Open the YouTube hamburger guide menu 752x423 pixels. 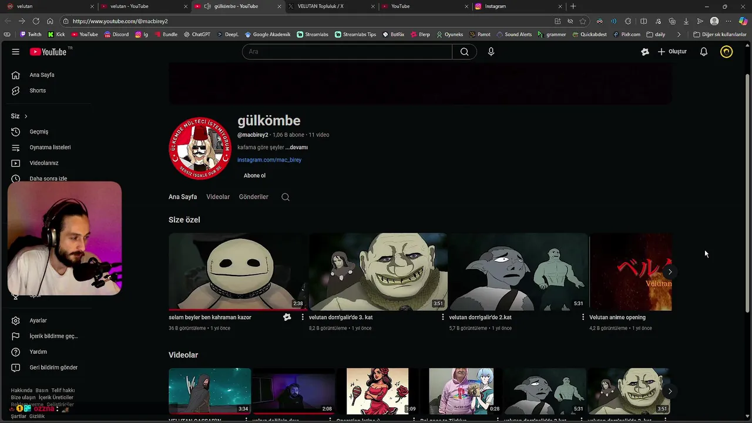(15, 52)
